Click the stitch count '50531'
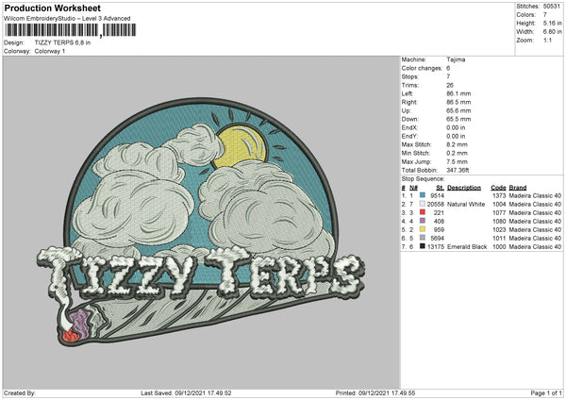The height and width of the screenshot is (400, 566). (552, 7)
